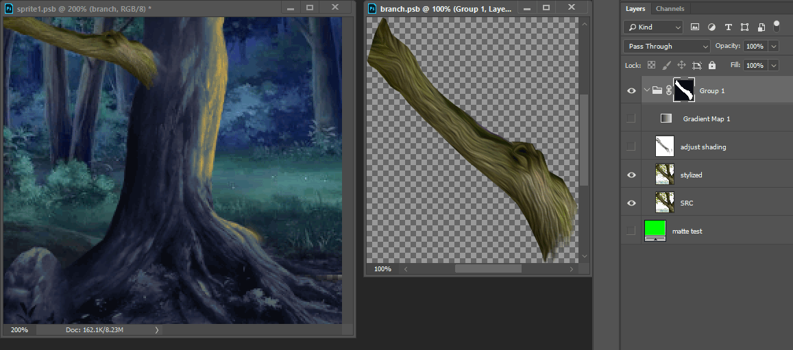Show the Gradient Map 1 layer
The width and height of the screenshot is (793, 350).
pyautogui.click(x=631, y=118)
